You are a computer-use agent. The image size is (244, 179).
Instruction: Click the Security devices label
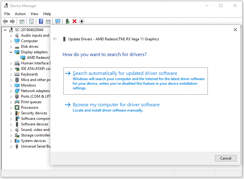34,113
